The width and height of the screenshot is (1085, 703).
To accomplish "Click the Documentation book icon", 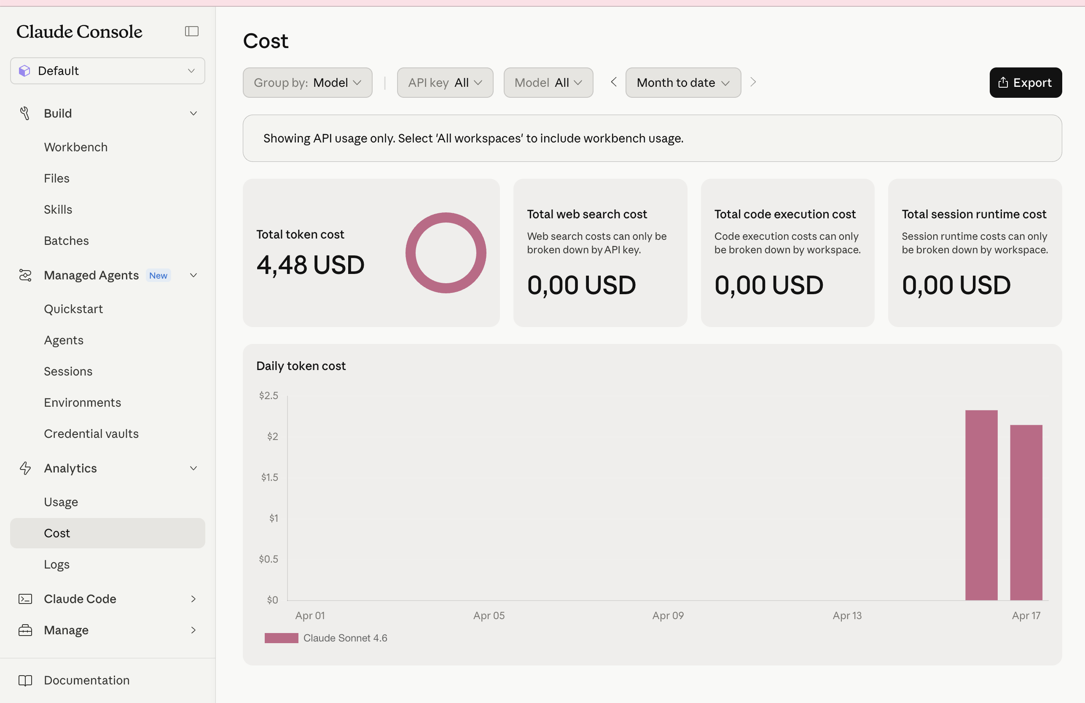I will 25,680.
